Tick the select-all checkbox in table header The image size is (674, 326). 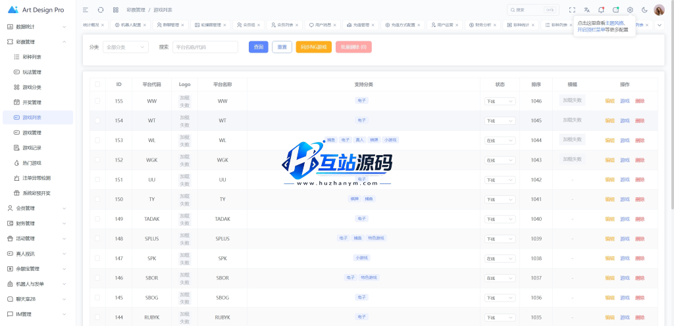(x=97, y=84)
